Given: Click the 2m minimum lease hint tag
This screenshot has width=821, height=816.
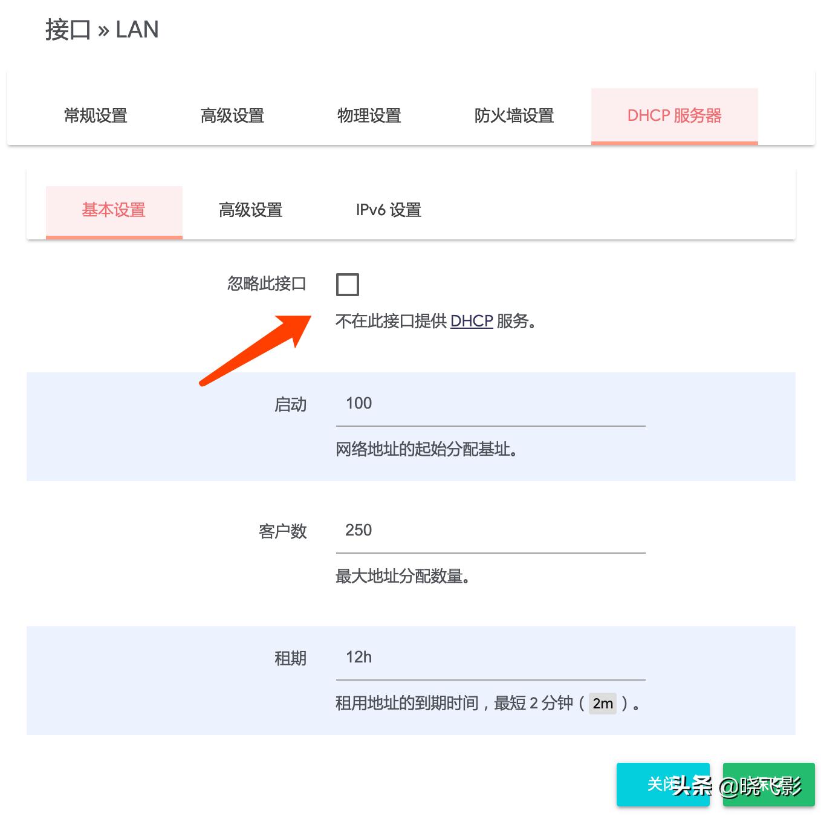Looking at the screenshot, I should (x=602, y=704).
